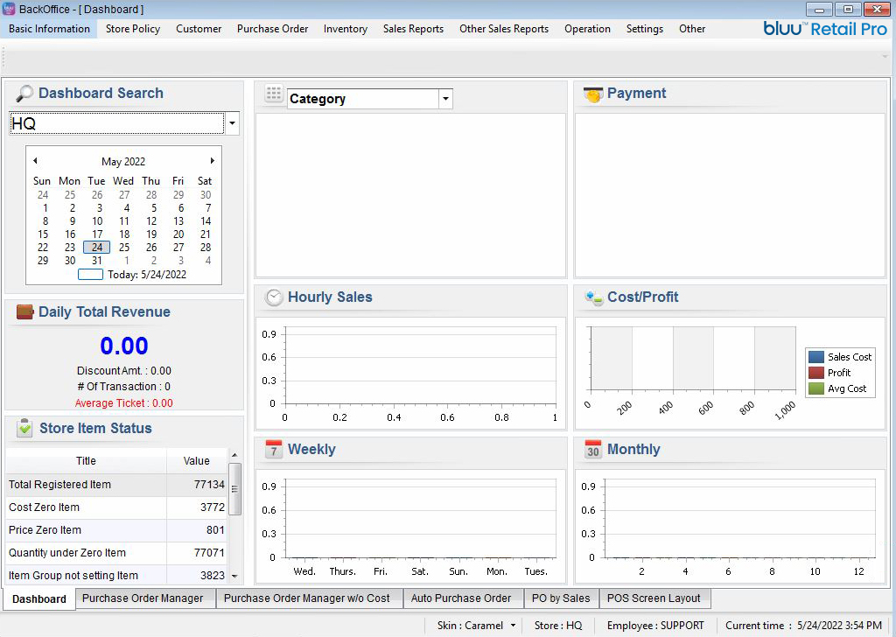Image resolution: width=896 pixels, height=637 pixels.
Task: Click the Store Item Status clipboard icon
Action: [24, 428]
